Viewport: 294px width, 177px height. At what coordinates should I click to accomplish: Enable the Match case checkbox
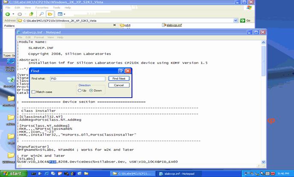click(34, 92)
